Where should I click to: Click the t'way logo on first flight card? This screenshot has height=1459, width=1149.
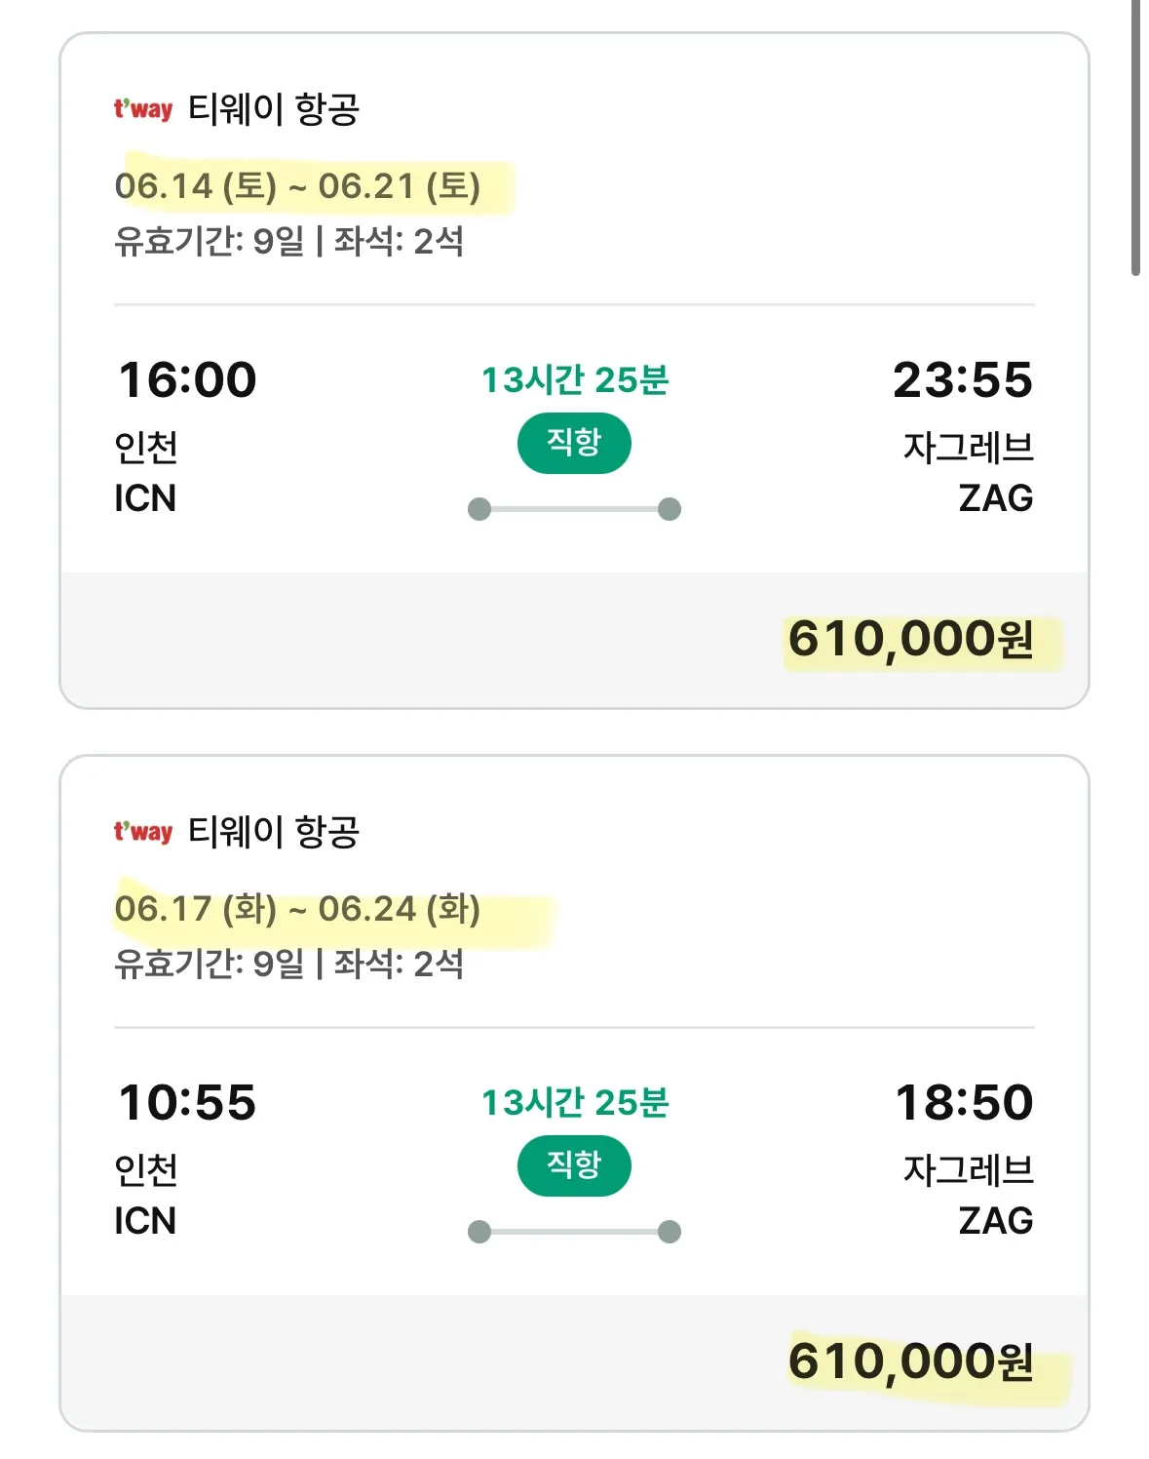click(143, 108)
